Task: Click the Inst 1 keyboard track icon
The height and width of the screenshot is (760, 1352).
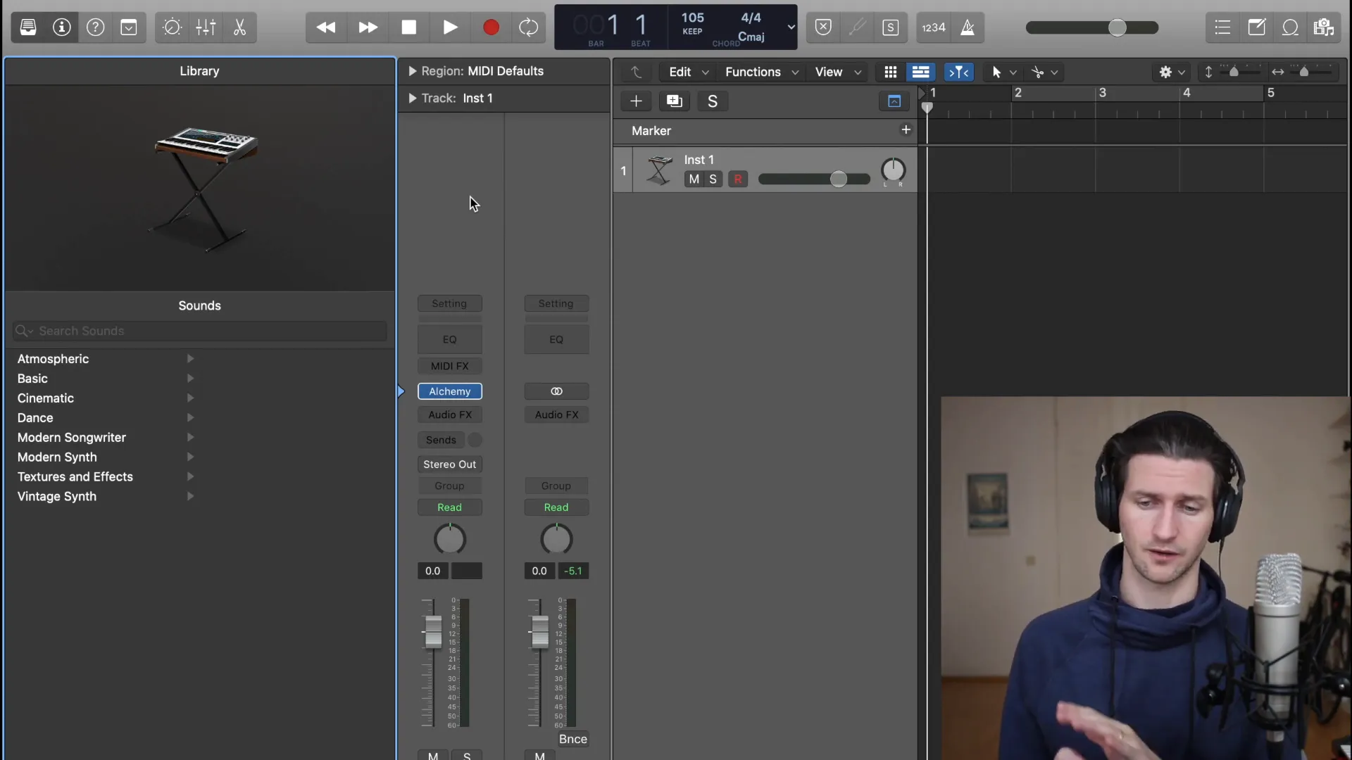Action: pos(660,170)
